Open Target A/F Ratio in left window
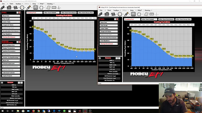The width and height of the screenshot is (202, 113). (11, 25)
